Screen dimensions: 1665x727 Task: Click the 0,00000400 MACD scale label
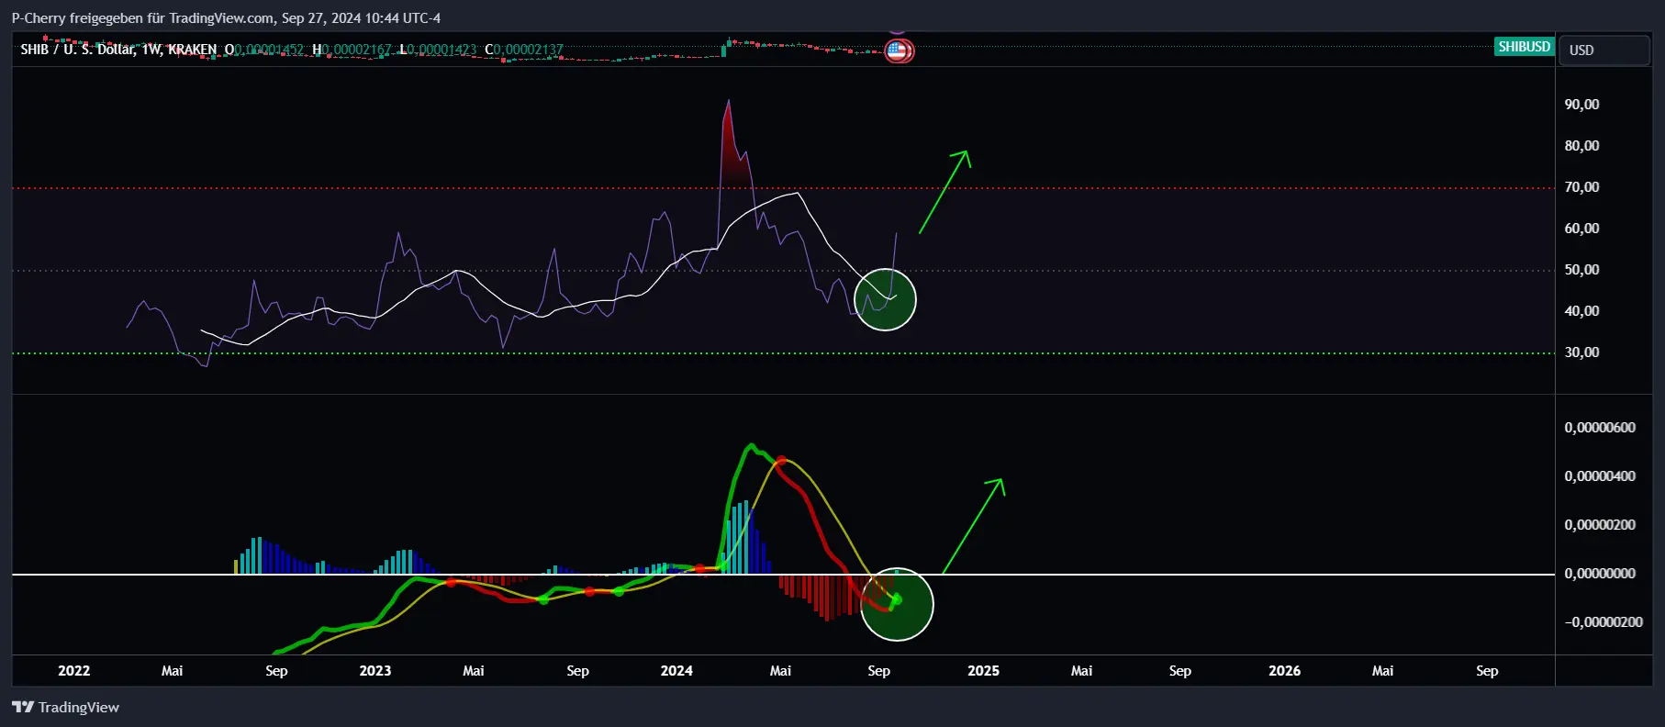[x=1600, y=476]
